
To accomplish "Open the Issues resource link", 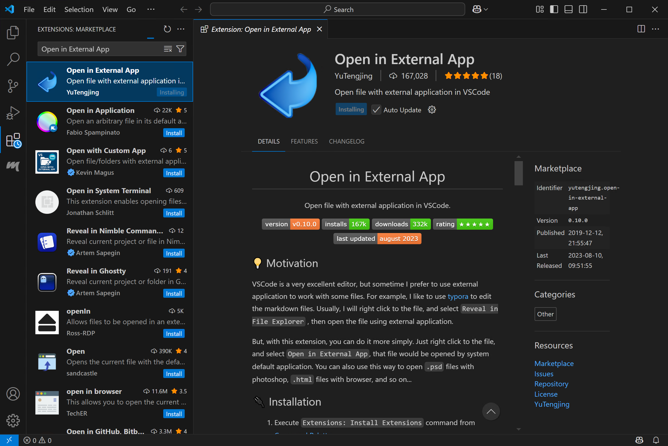I will 543,374.
